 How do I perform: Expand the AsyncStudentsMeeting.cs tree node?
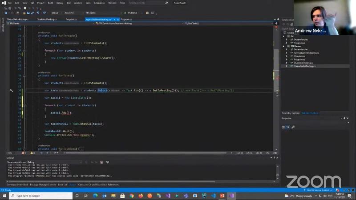pyautogui.click(x=287, y=52)
